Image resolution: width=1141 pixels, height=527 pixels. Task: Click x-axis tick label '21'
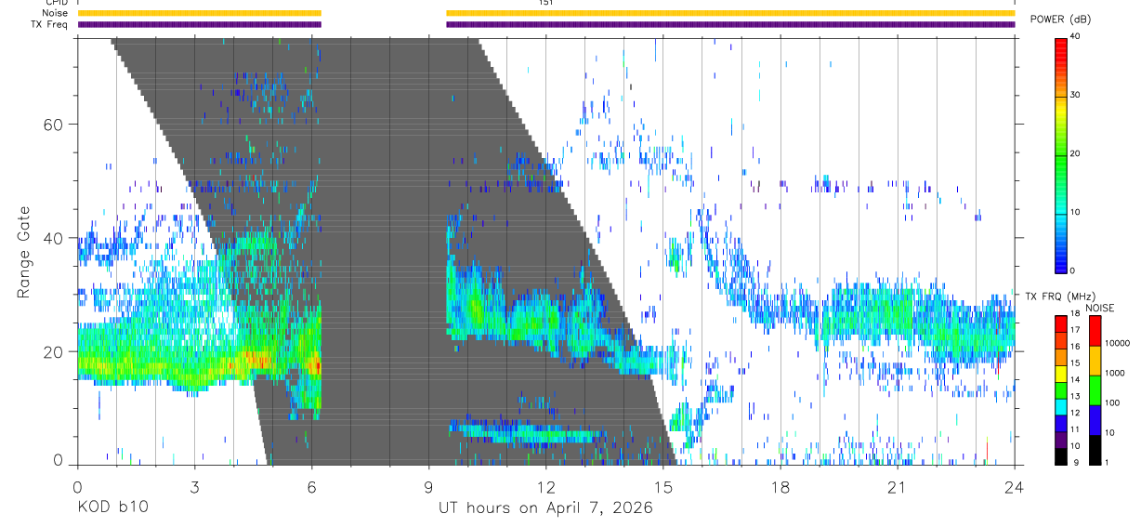tap(898, 487)
